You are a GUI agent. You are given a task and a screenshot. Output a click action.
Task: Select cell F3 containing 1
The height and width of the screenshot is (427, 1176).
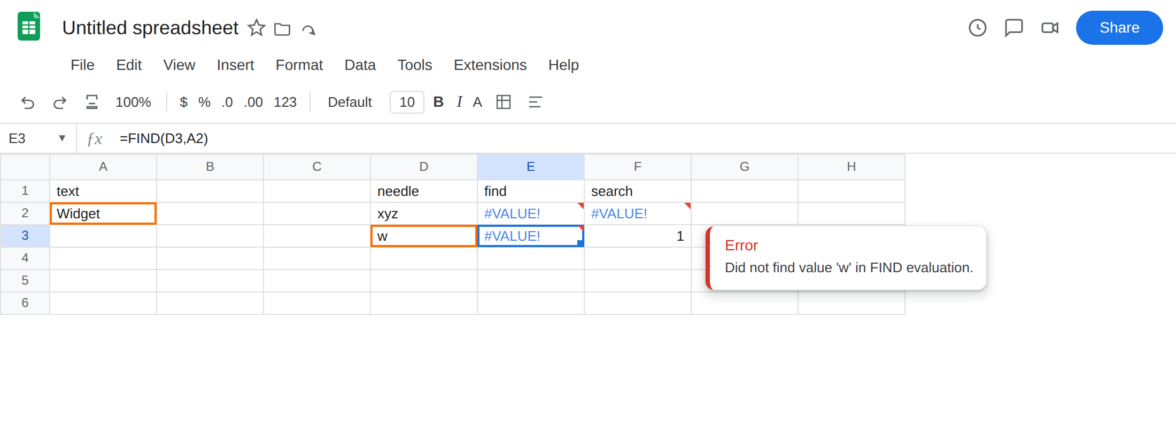(x=638, y=236)
